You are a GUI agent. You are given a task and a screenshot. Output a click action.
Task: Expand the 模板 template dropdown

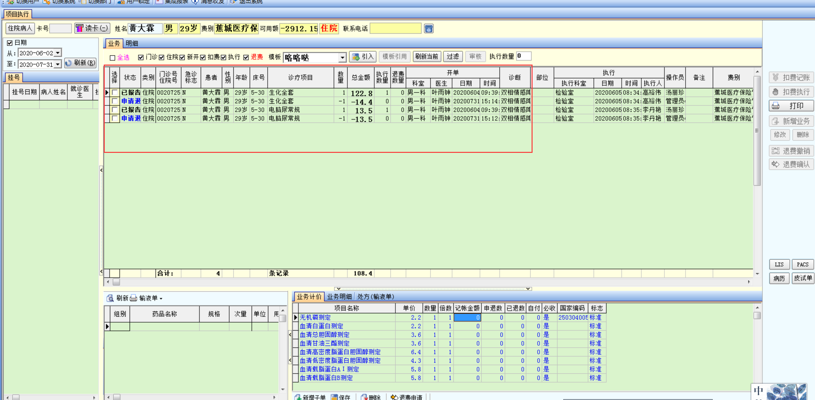pyautogui.click(x=342, y=58)
